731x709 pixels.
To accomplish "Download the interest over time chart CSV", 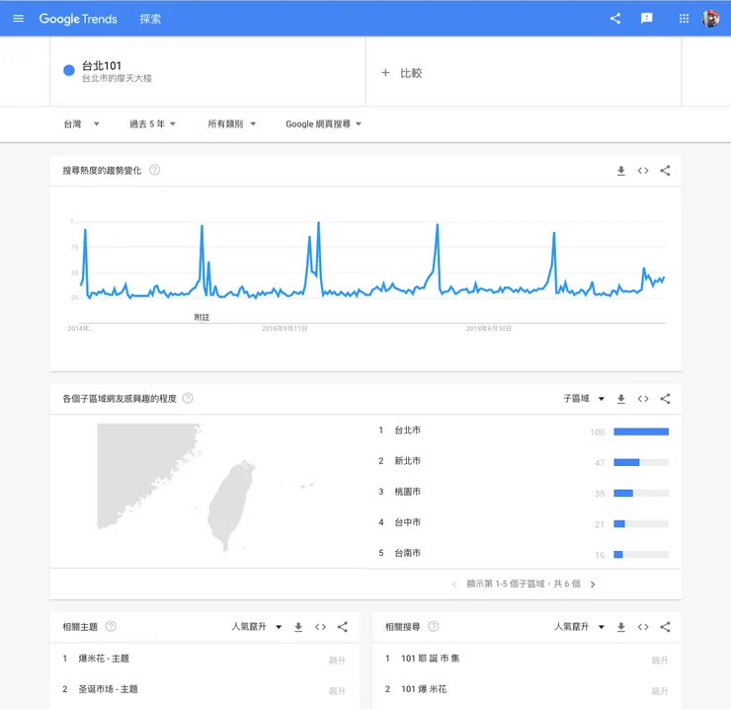I will [x=621, y=171].
